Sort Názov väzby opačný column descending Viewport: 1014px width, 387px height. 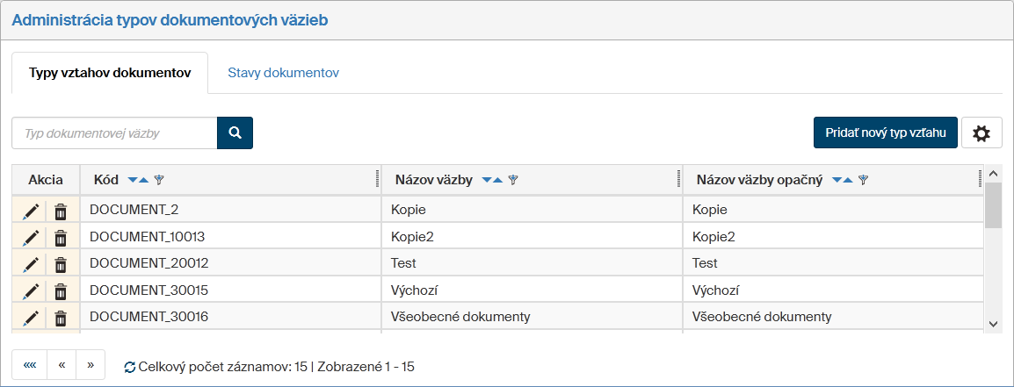tap(837, 180)
